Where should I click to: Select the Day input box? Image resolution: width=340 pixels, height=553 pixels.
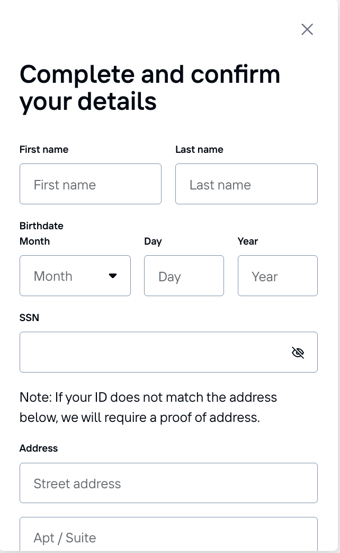click(x=184, y=276)
